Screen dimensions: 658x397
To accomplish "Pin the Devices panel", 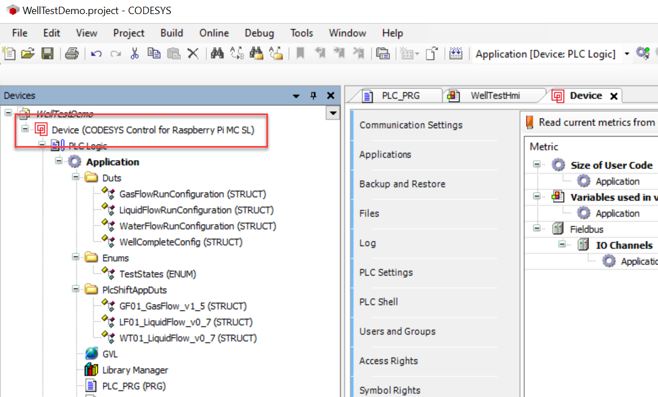I will pos(314,96).
